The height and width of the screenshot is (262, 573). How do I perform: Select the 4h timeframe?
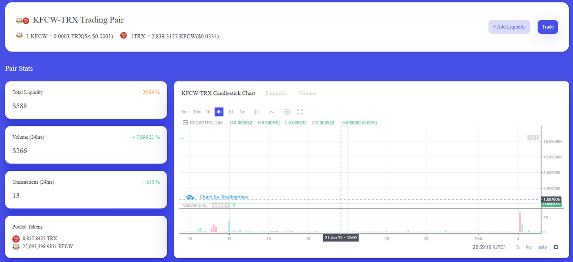(219, 112)
